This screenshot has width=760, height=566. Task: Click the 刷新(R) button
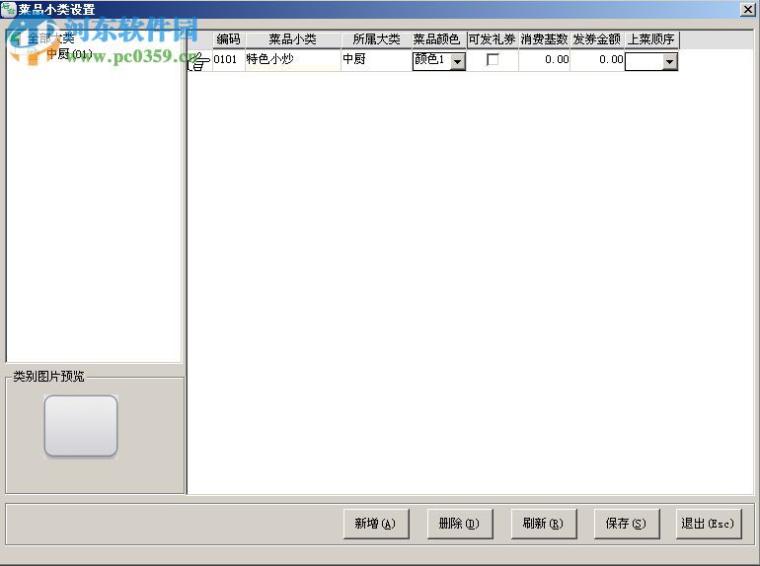coord(544,524)
